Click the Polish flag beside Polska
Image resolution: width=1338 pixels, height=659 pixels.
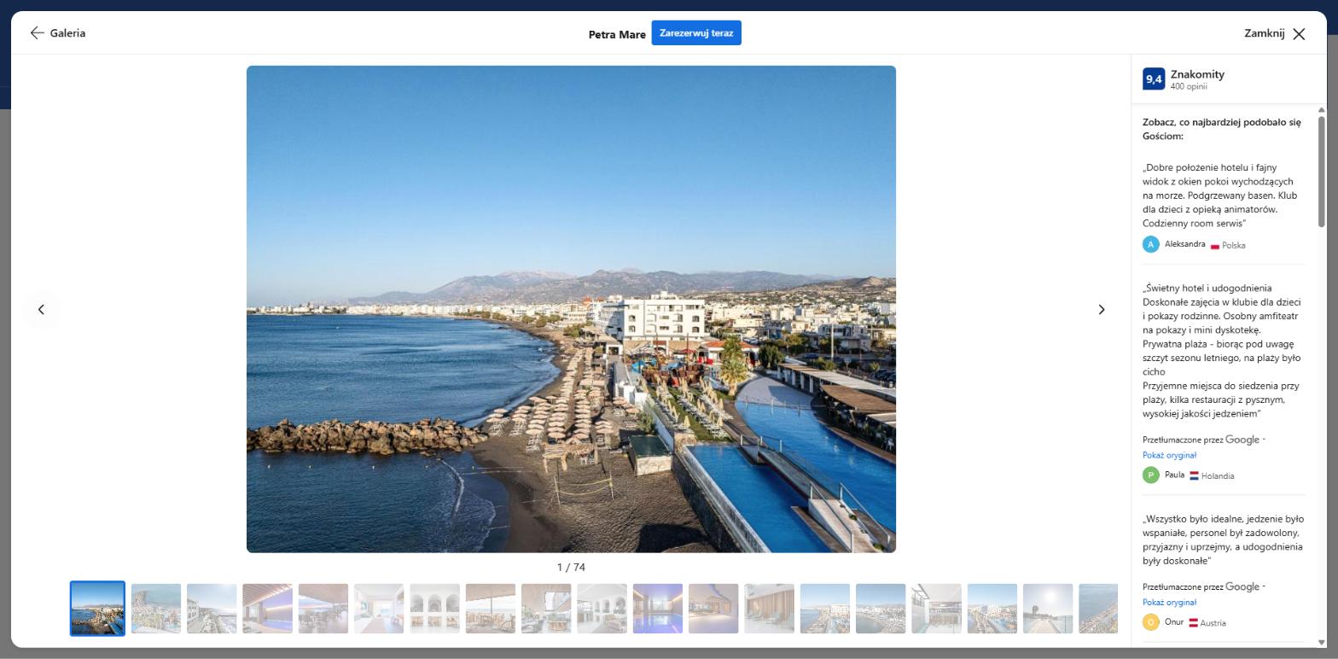pyautogui.click(x=1215, y=246)
